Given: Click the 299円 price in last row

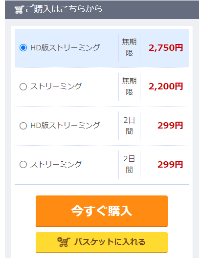Looking at the screenshot, I should pyautogui.click(x=170, y=164).
